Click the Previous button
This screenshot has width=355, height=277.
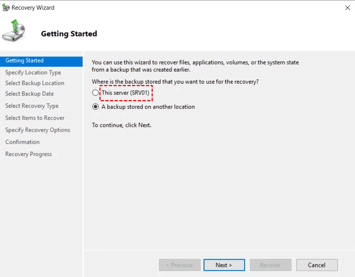pyautogui.click(x=179, y=265)
